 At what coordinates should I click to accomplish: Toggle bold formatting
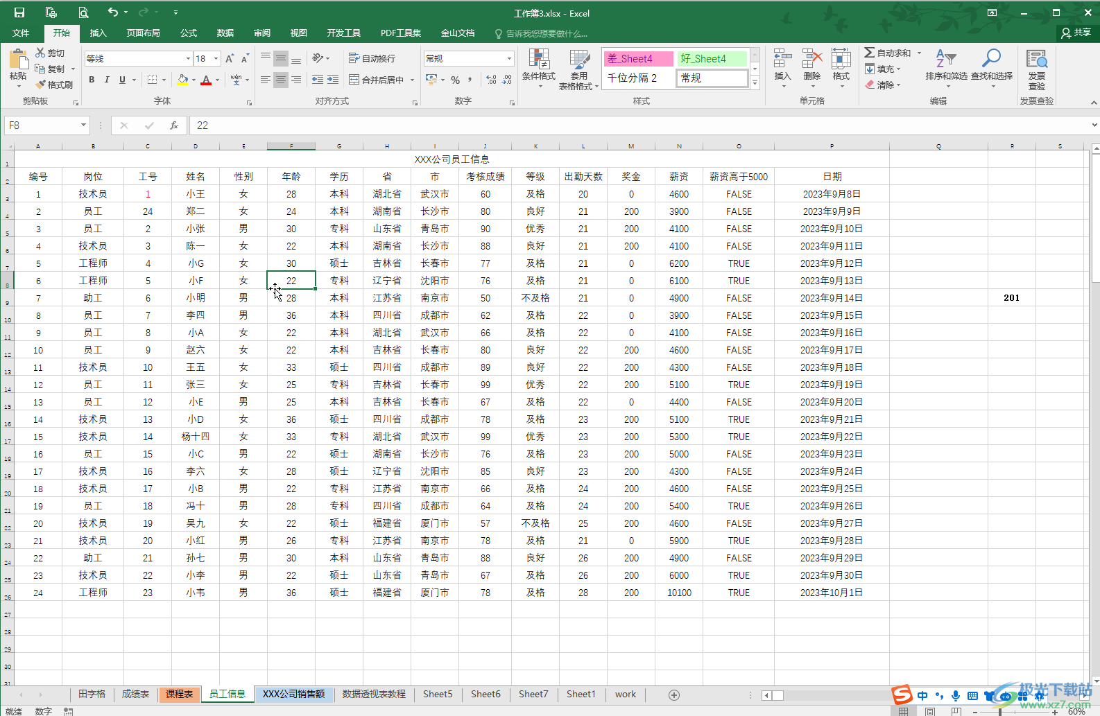(x=92, y=80)
